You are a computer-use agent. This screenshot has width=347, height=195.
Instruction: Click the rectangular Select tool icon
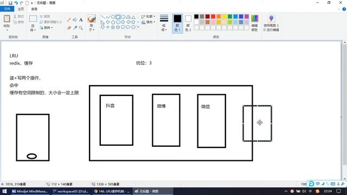(33, 19)
